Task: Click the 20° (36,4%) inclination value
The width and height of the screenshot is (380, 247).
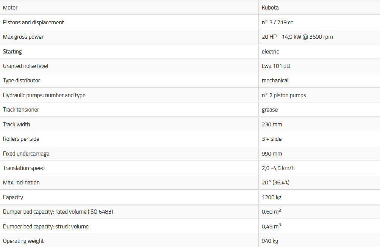Action: 275,182
